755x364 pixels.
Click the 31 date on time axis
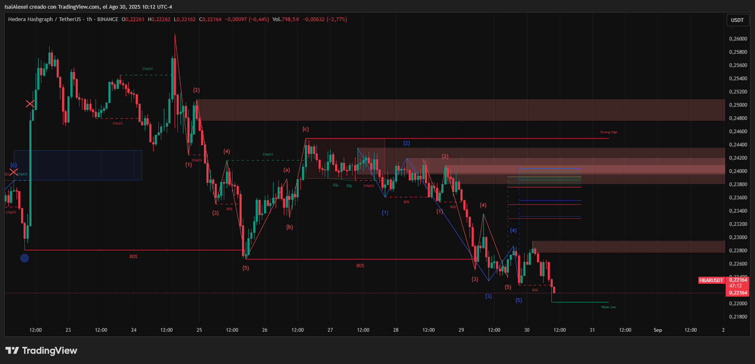point(592,330)
